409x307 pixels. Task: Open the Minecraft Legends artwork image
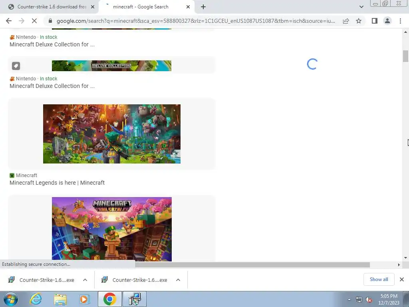pyautogui.click(x=112, y=134)
